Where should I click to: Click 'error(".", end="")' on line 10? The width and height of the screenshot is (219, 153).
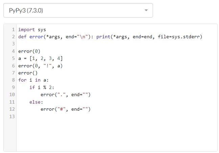pyautogui.click(x=66, y=95)
